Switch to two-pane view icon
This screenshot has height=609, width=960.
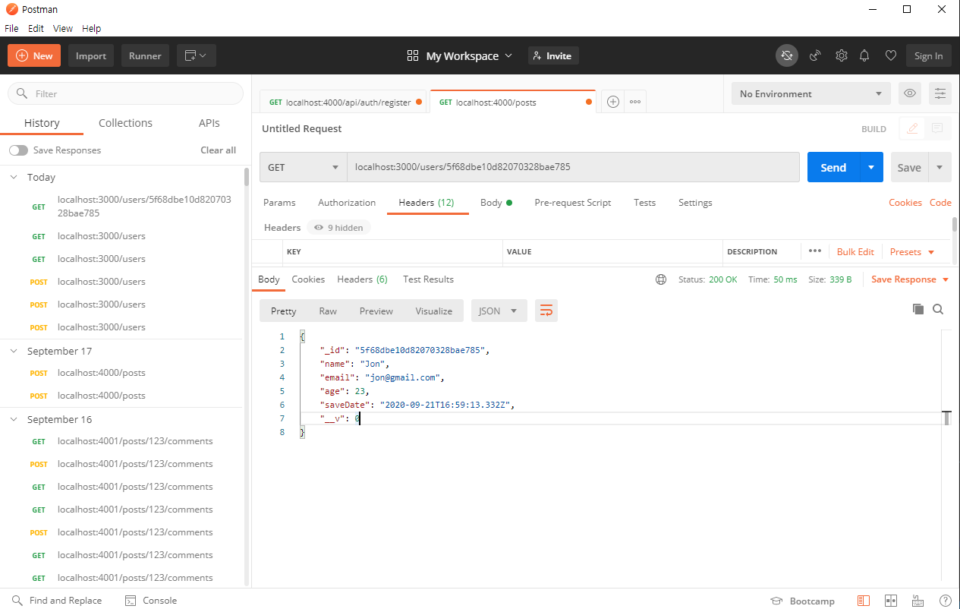[891, 601]
